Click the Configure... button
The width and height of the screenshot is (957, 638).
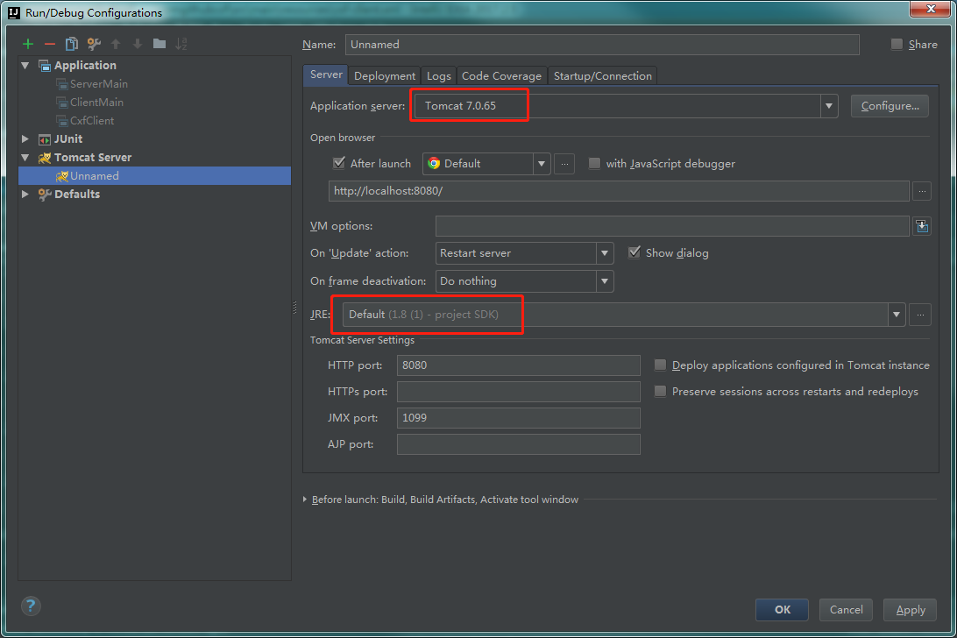point(890,106)
